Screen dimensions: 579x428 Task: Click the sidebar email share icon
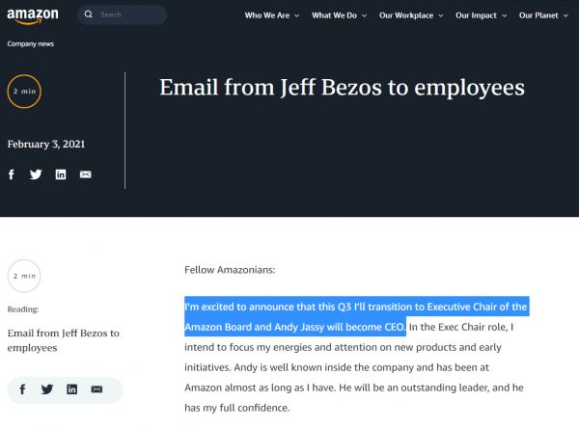pyautogui.click(x=96, y=389)
